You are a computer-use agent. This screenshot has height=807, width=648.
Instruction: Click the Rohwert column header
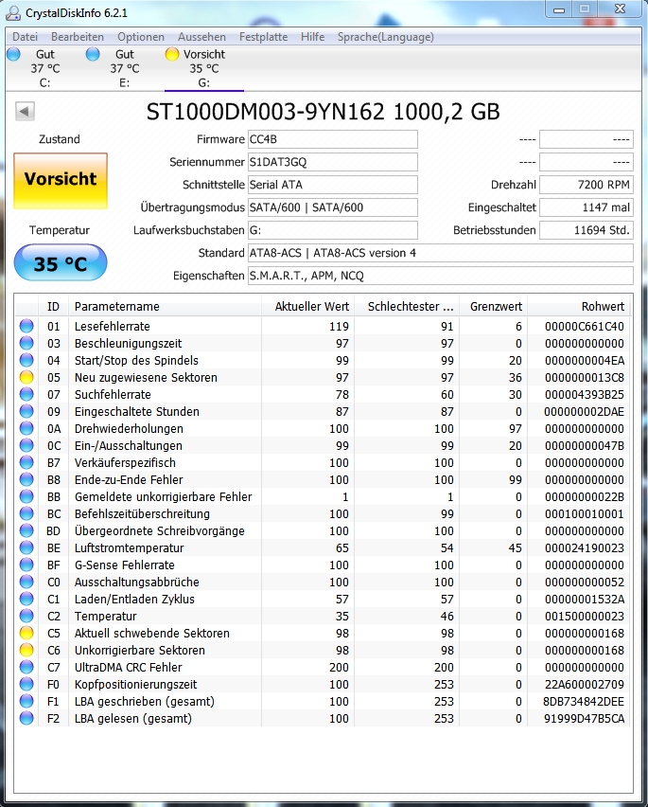tap(579, 307)
